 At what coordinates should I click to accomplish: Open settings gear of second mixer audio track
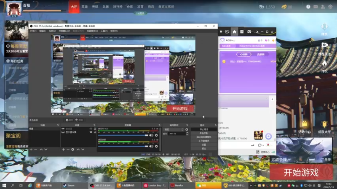click(156, 146)
